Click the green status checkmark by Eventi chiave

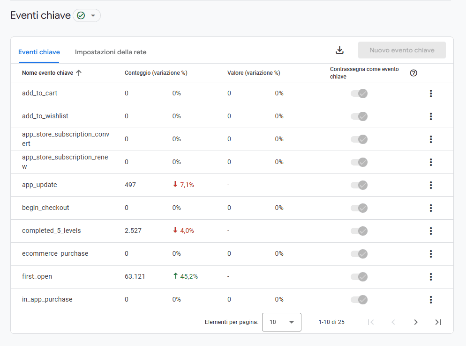(81, 15)
